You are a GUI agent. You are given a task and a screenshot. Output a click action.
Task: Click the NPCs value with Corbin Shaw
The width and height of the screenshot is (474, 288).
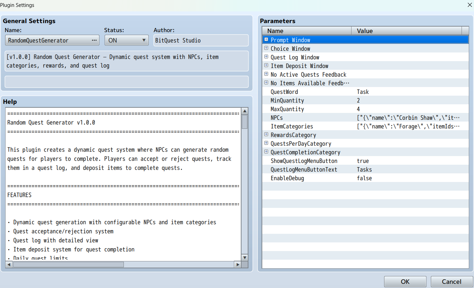pyautogui.click(x=408, y=118)
